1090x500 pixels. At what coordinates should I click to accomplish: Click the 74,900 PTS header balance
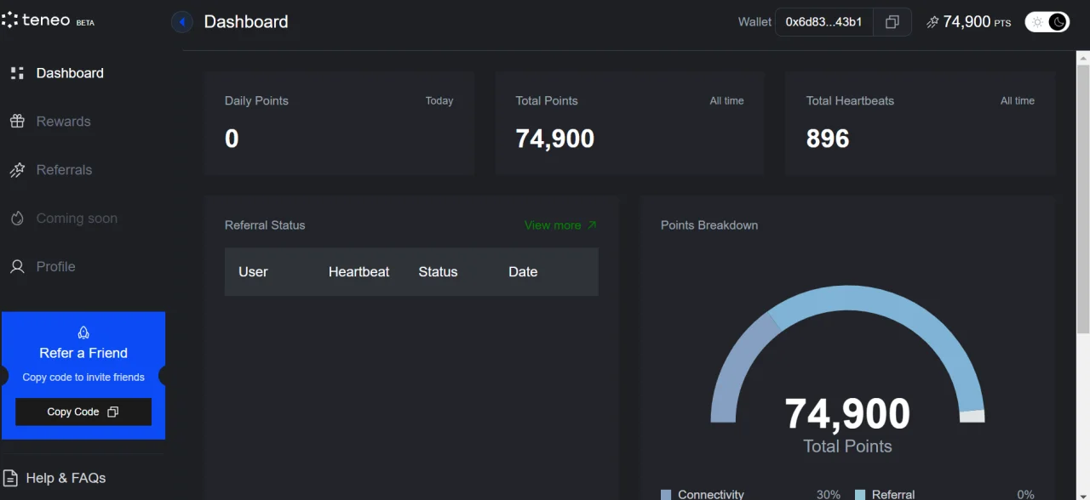coord(977,22)
